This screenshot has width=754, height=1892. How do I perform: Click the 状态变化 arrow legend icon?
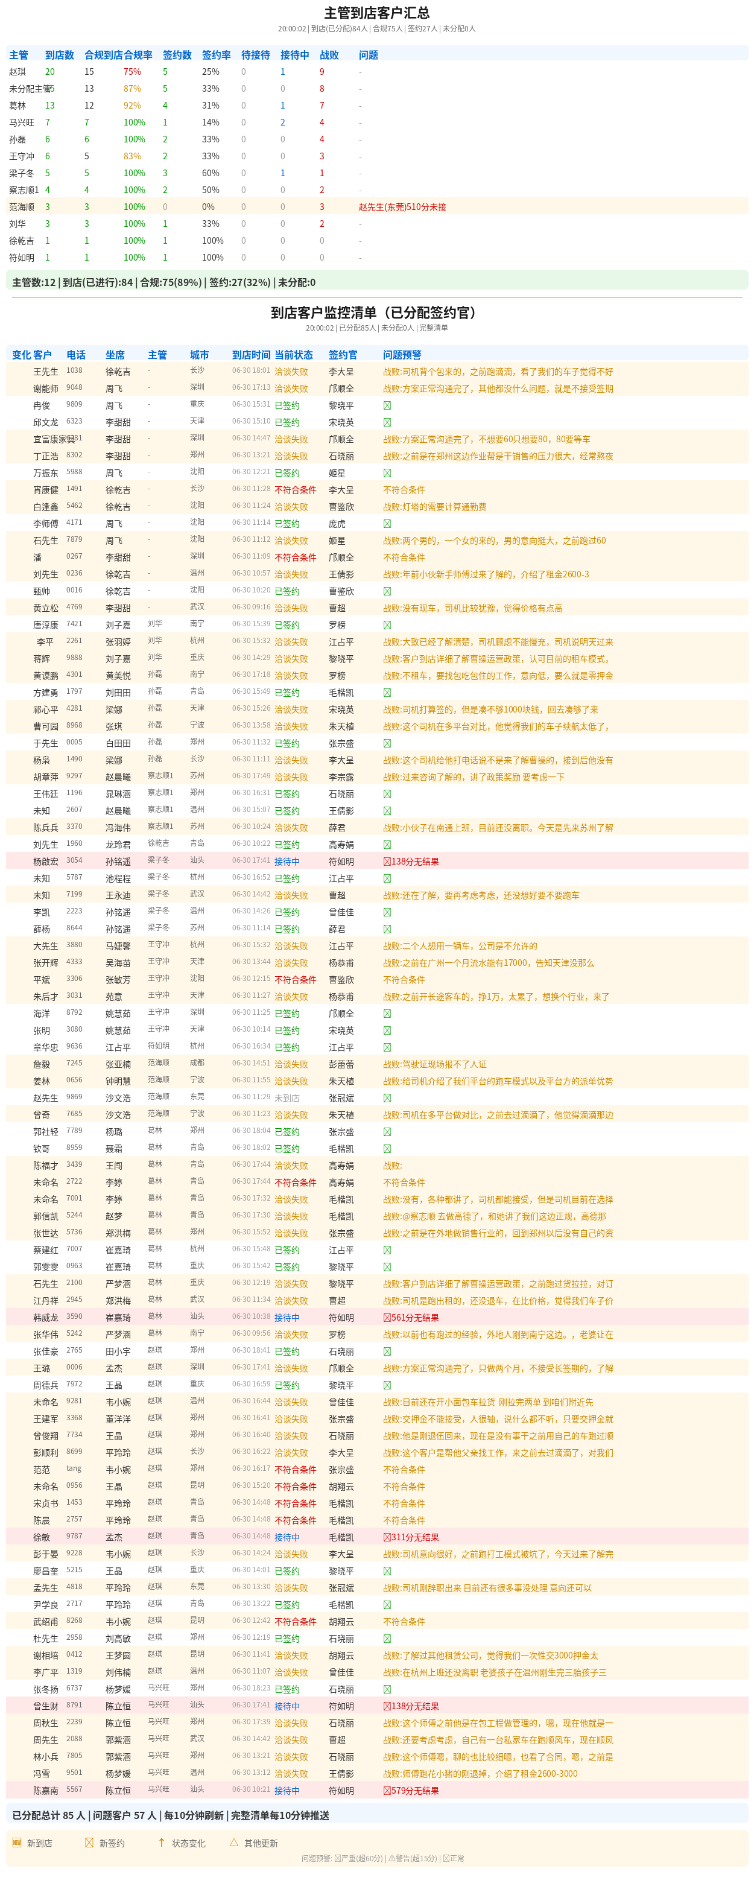[x=162, y=1842]
